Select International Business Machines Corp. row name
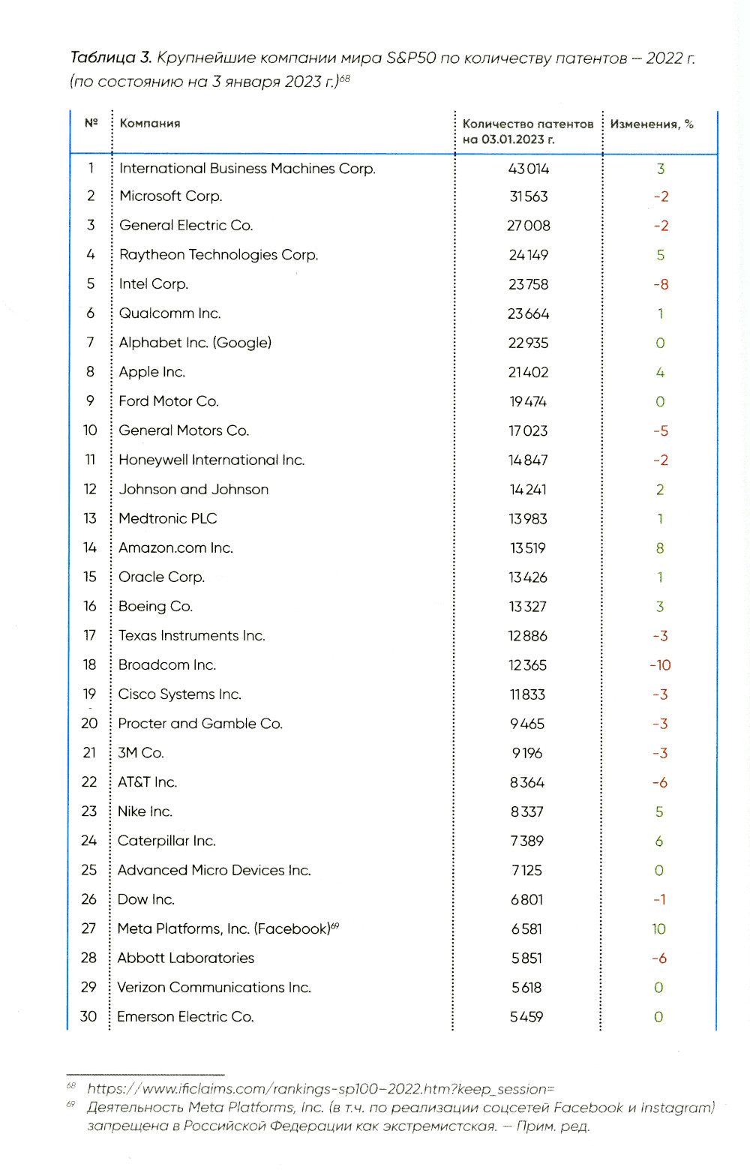 tap(247, 169)
